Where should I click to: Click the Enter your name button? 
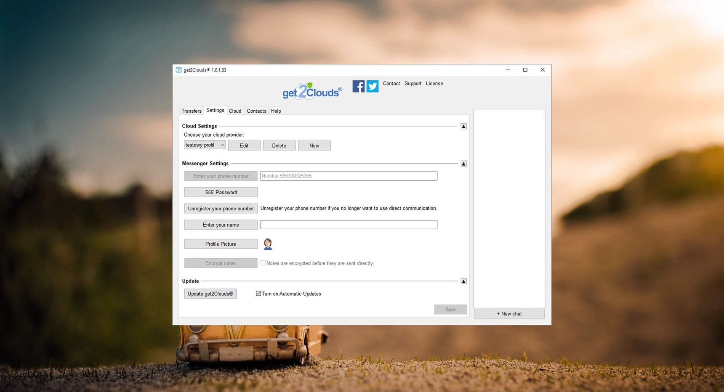221,225
